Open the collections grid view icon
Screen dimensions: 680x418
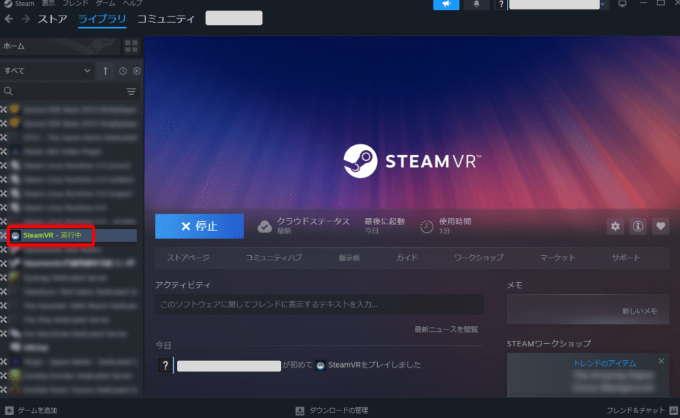tap(132, 46)
